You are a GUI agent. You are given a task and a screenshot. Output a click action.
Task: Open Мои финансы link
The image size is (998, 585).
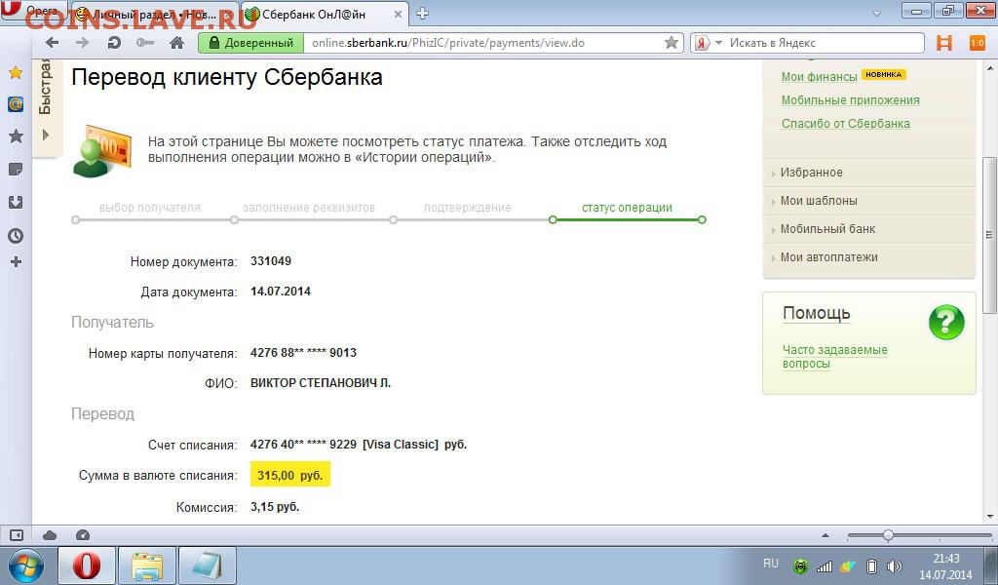click(819, 76)
